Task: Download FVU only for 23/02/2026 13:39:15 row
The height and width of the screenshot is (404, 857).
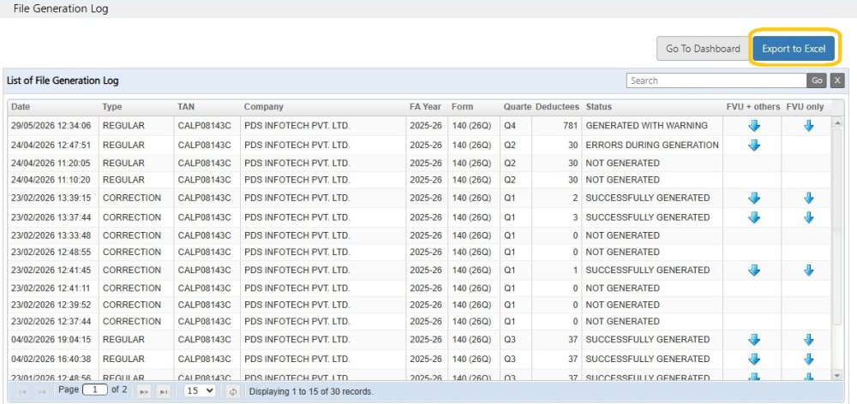Action: pyautogui.click(x=809, y=199)
